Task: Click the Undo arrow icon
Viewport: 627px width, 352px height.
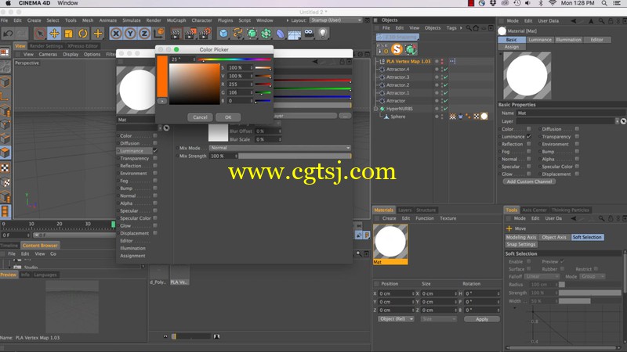Action: pyautogui.click(x=8, y=34)
